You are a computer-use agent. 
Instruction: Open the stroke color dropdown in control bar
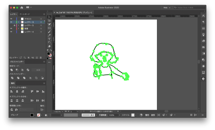42,115
